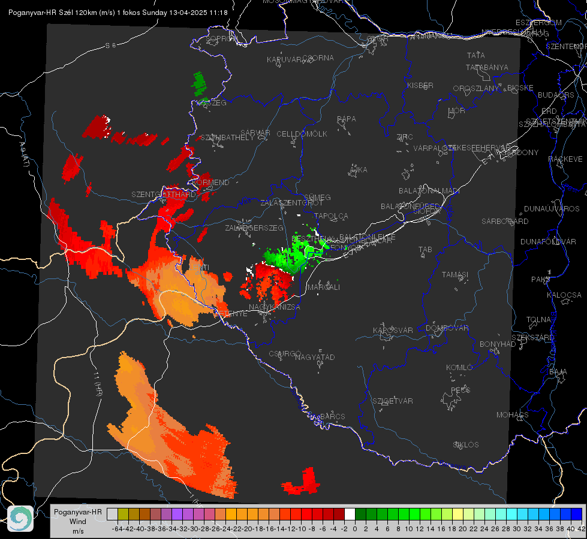Viewport: 587px width, 539px height.
Task: Click the SÜMEG city label
Action: pyautogui.click(x=317, y=197)
